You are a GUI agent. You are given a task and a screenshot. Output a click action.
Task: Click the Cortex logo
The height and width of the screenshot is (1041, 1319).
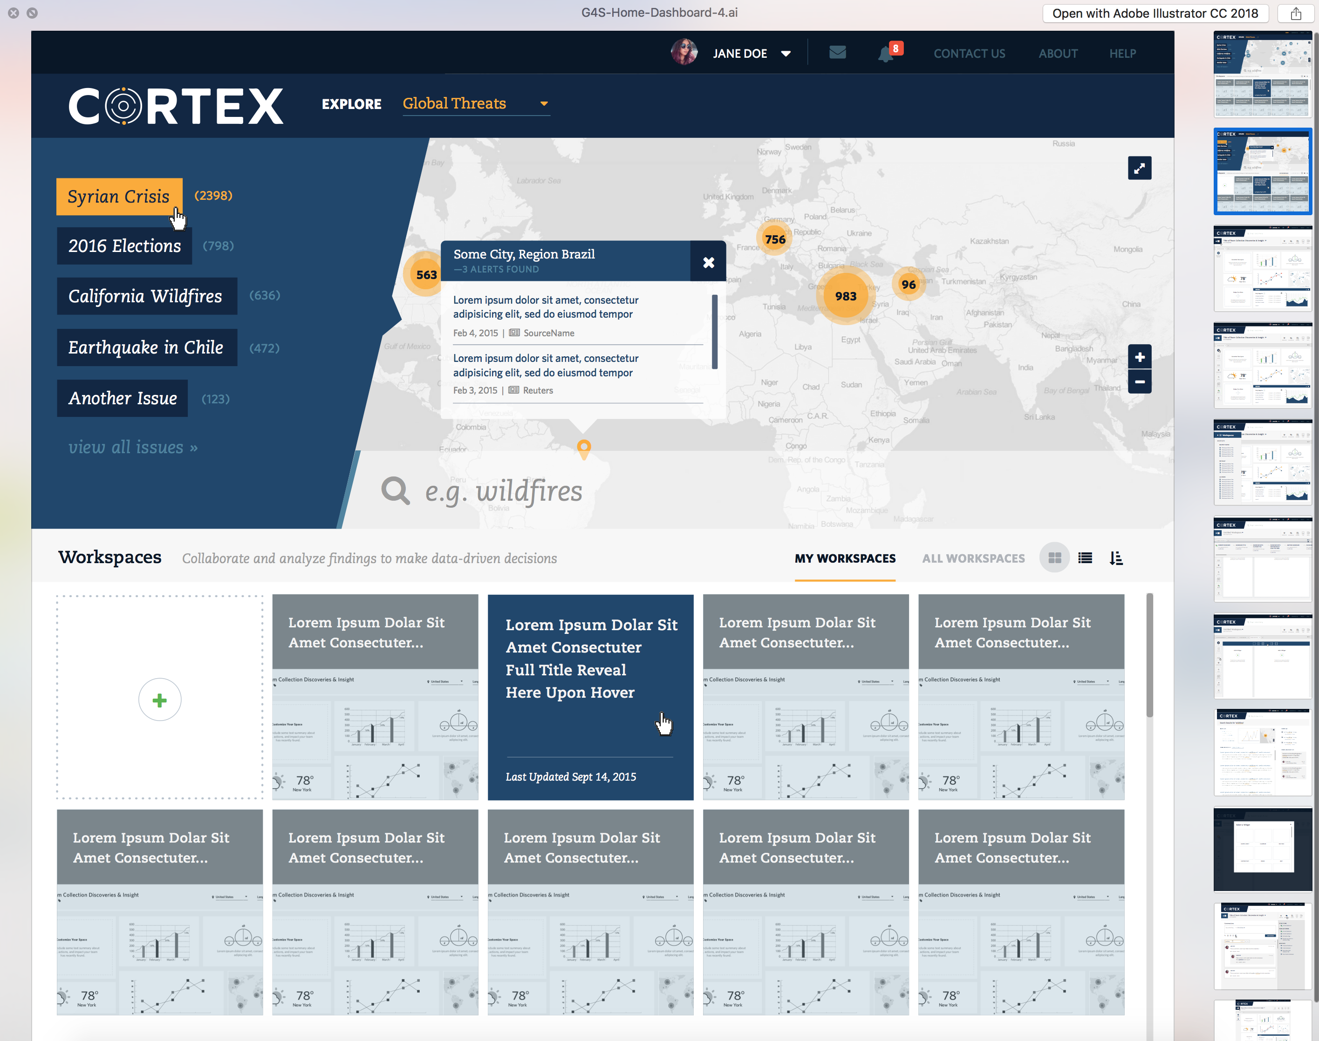point(176,106)
